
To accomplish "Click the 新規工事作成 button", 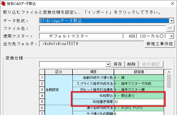I will click(159, 44).
